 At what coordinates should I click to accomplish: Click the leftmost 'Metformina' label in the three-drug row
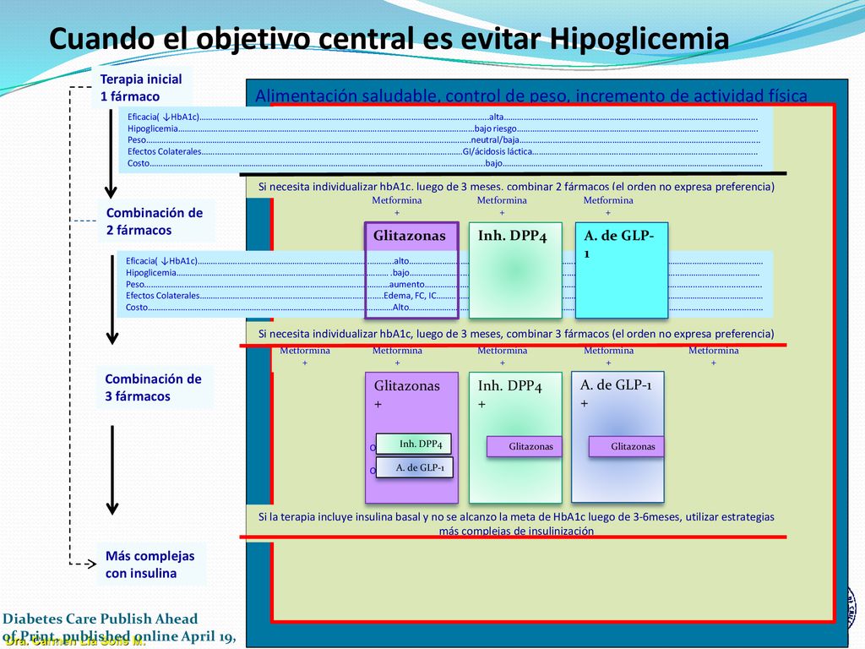coord(305,351)
